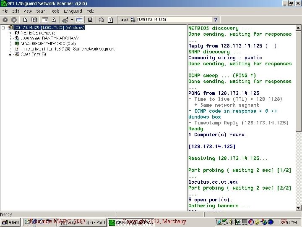Click the blue question mark button
The width and height of the screenshot is (302, 227).
point(216,19)
